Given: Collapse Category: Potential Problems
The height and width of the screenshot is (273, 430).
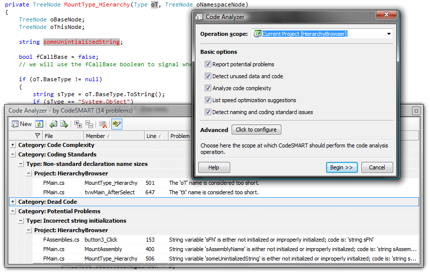Looking at the screenshot, I should (x=12, y=211).
